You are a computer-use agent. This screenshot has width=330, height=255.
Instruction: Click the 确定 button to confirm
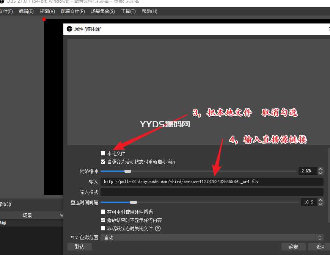click(293, 247)
